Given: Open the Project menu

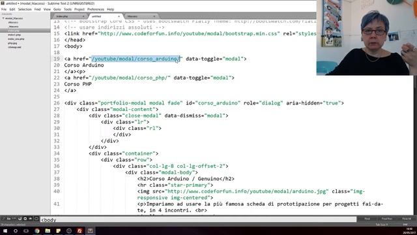Looking at the screenshot, I should (79, 9).
